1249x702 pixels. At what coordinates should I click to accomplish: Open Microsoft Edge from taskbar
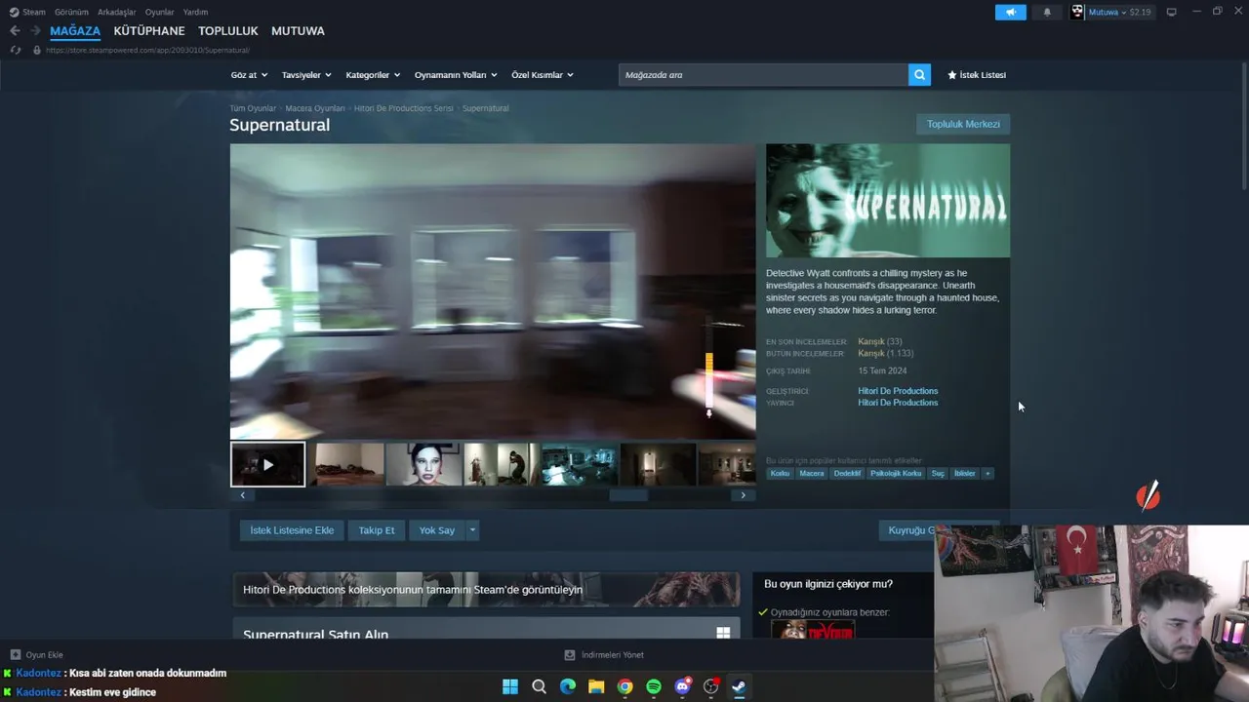568,686
